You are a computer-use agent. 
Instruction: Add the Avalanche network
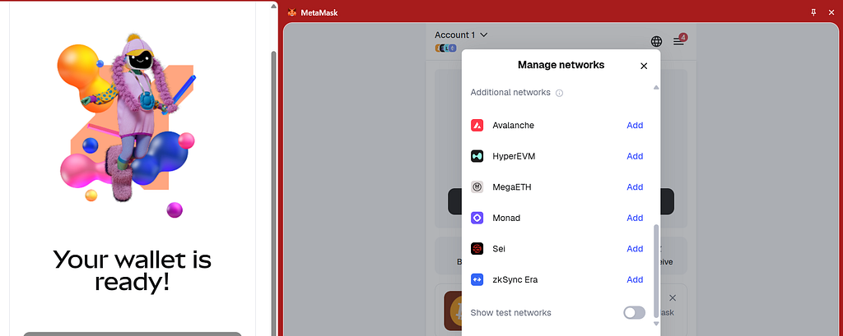point(635,125)
